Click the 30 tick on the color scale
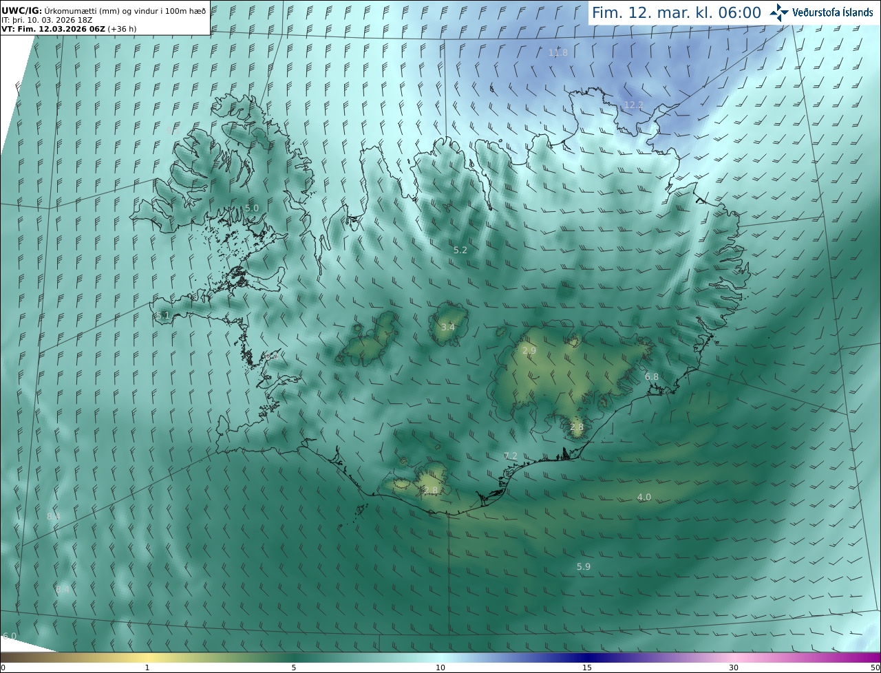Image resolution: width=881 pixels, height=673 pixels. pyautogui.click(x=734, y=668)
